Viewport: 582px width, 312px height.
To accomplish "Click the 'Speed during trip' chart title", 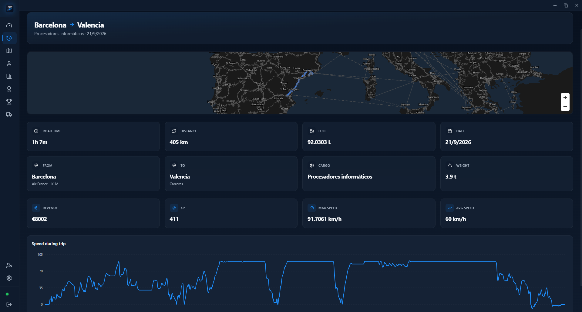I will pyautogui.click(x=49, y=244).
